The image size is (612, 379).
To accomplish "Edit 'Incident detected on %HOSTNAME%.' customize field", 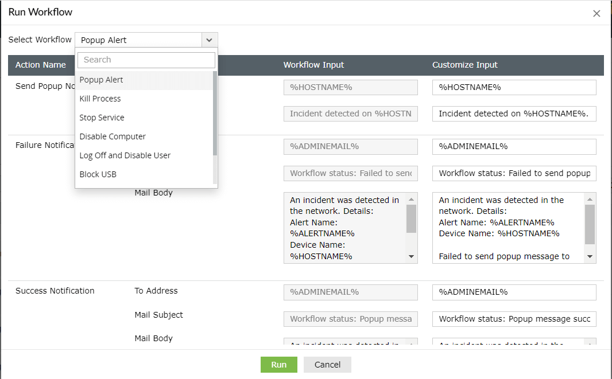I will click(x=514, y=114).
